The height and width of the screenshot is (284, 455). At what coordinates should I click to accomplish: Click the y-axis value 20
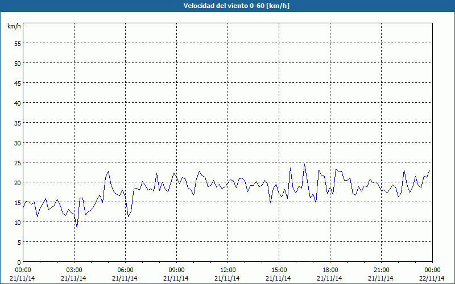18,182
